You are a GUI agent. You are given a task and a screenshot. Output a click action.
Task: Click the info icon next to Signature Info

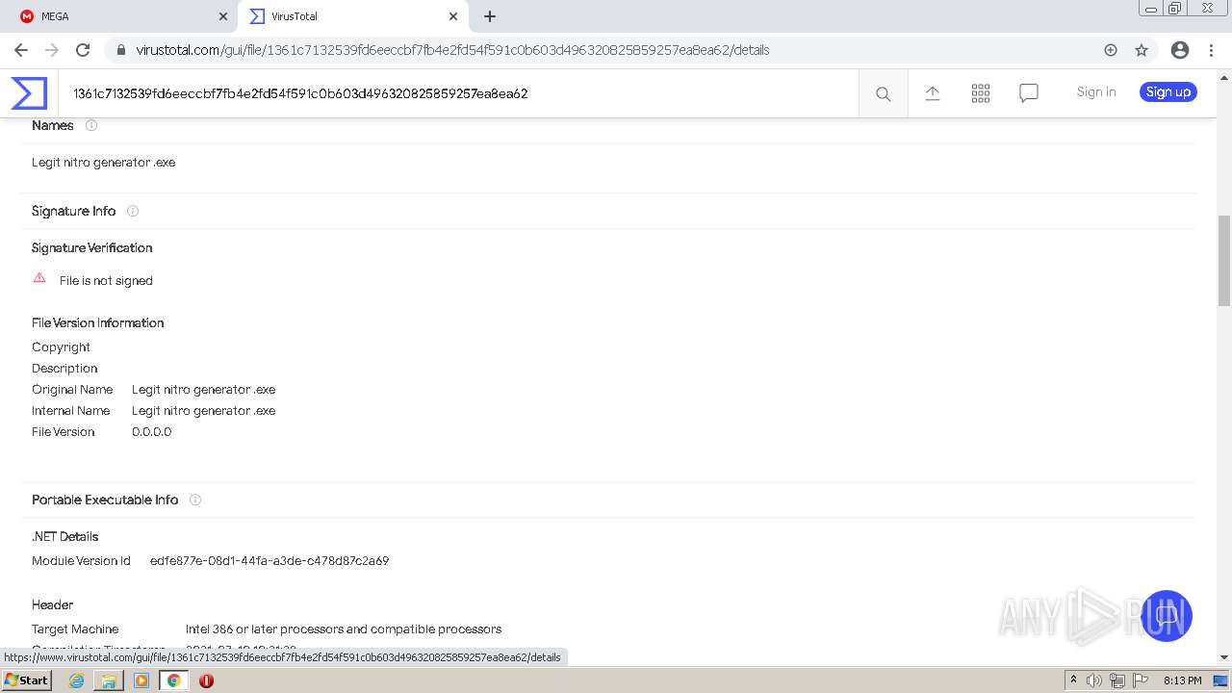pyautogui.click(x=133, y=211)
